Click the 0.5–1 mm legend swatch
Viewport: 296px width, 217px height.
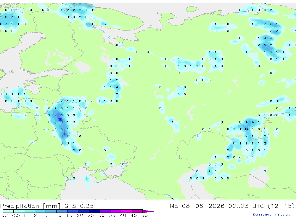(19, 211)
